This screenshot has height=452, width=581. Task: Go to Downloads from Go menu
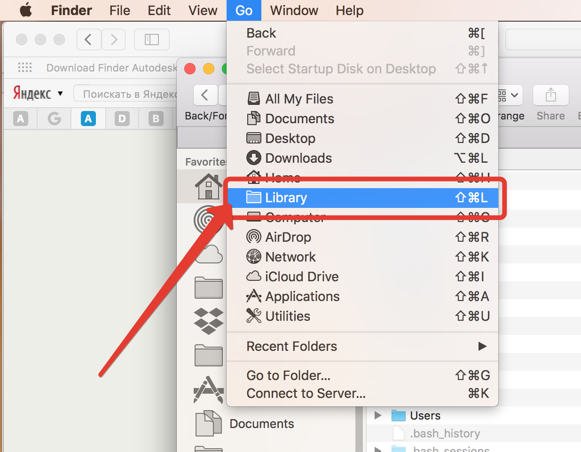pyautogui.click(x=362, y=158)
